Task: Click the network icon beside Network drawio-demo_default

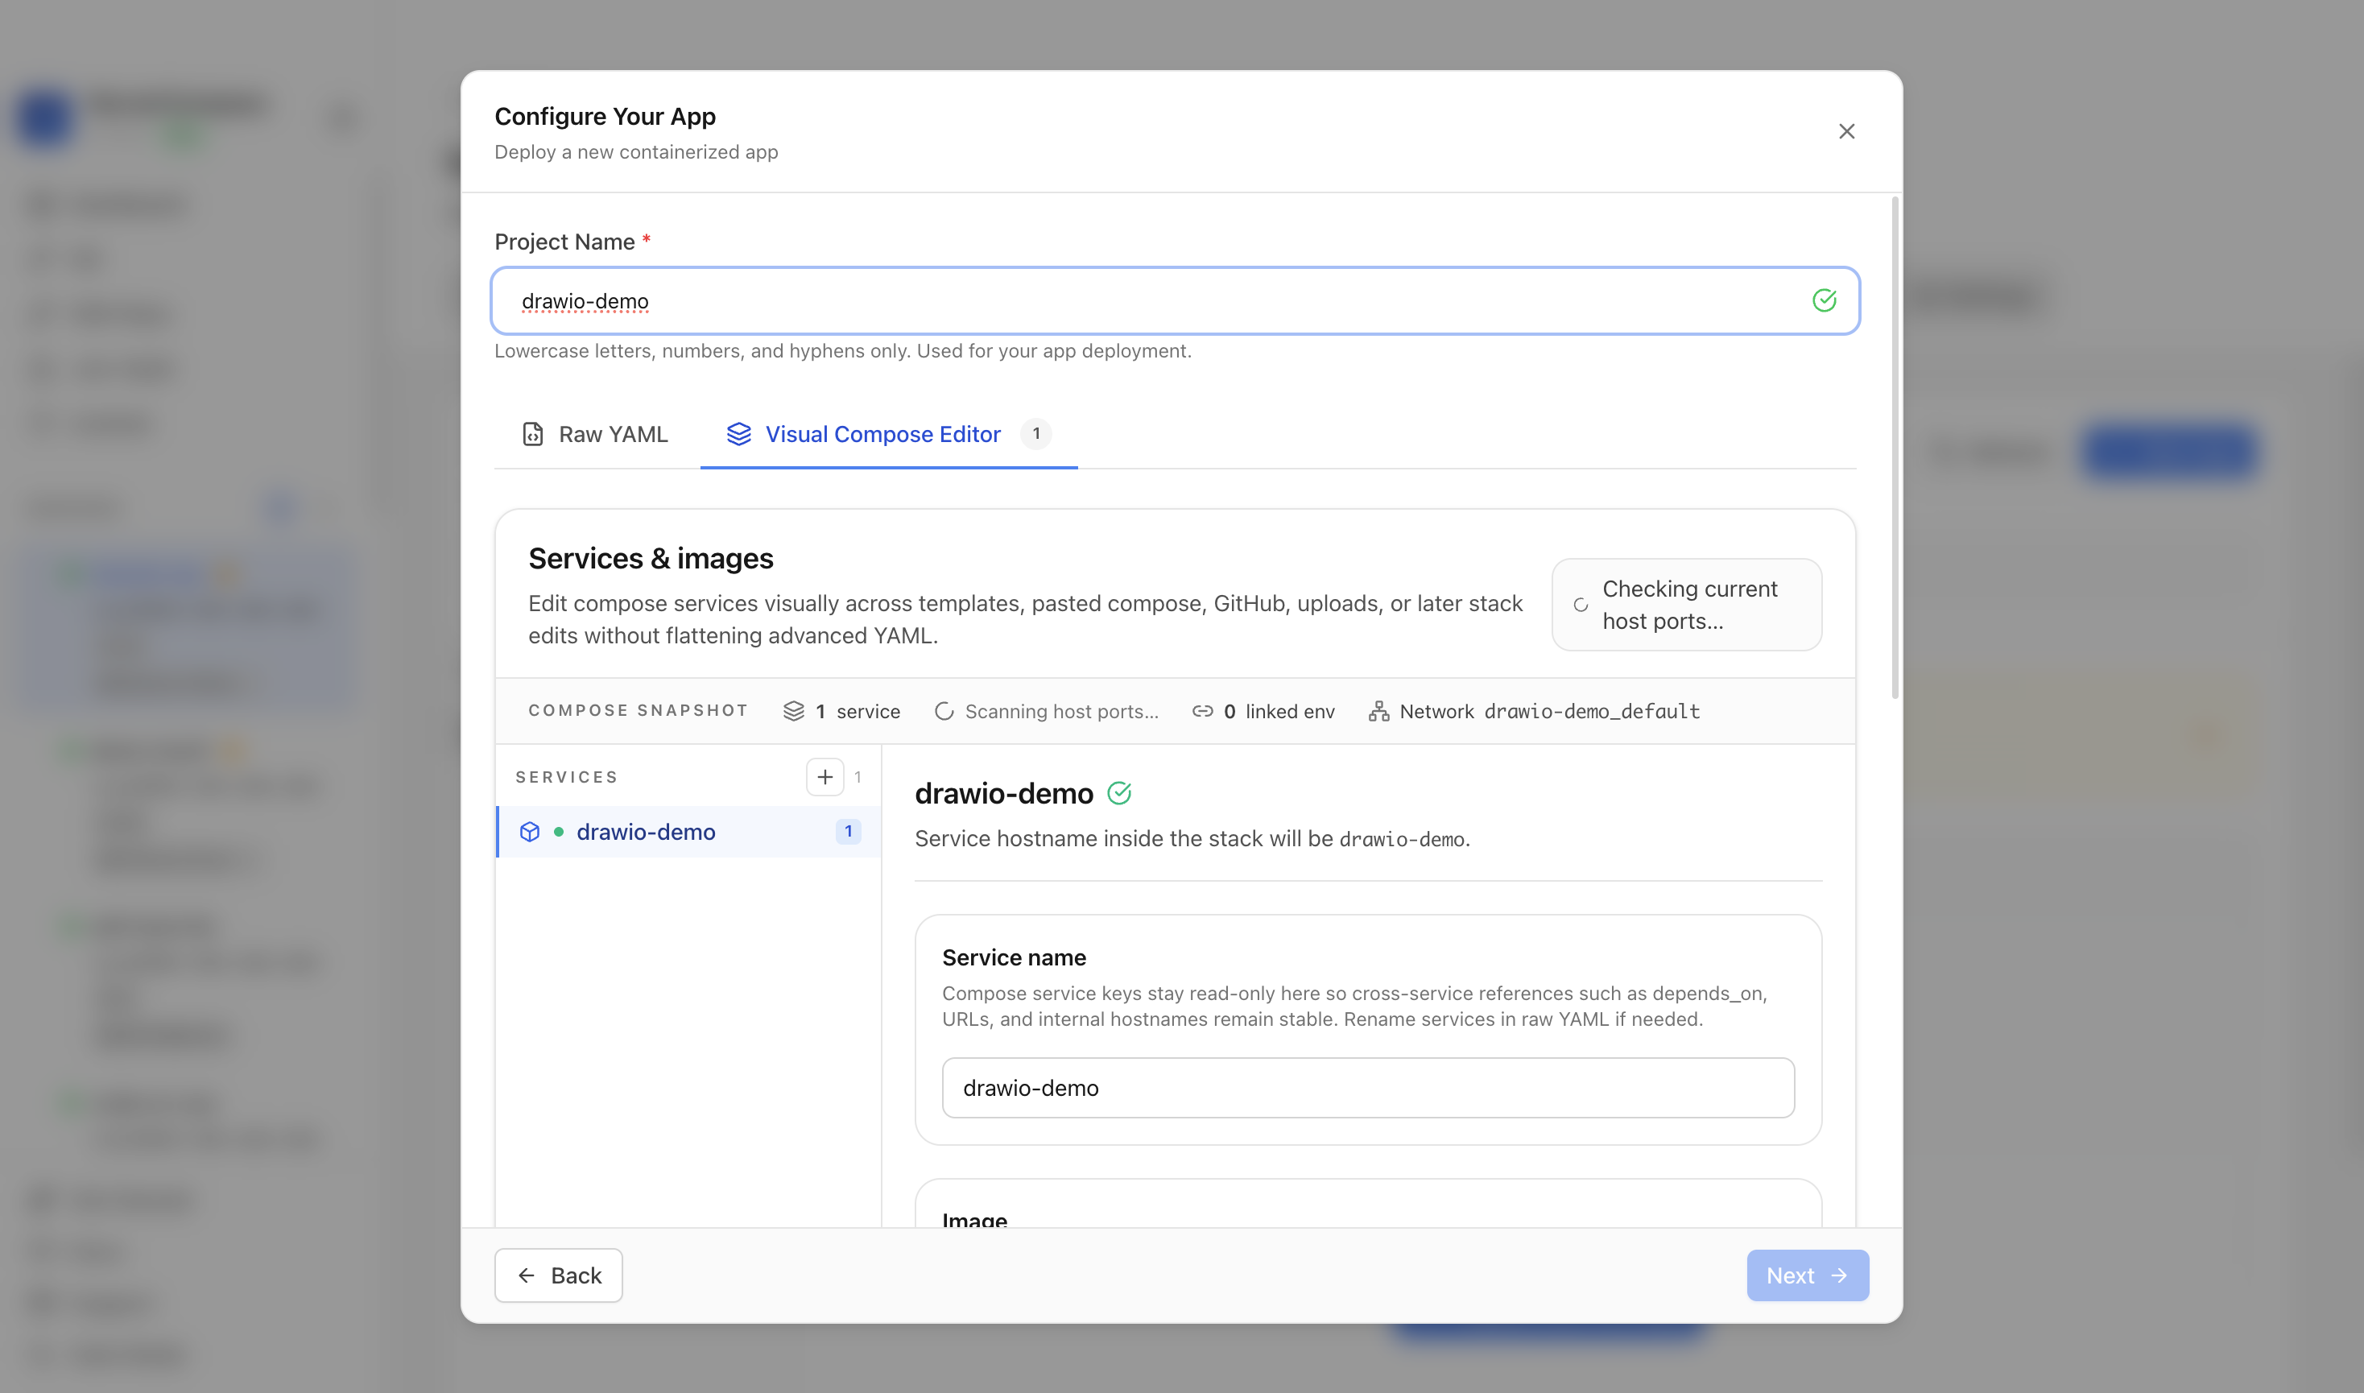Action: coord(1378,712)
